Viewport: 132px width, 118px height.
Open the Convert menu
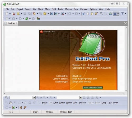[x=84, y=9]
